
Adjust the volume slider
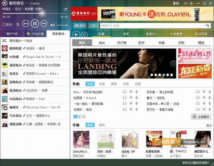62,25
